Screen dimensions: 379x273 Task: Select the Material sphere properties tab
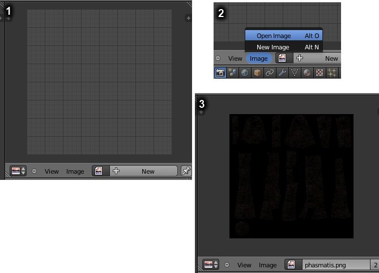307,73
